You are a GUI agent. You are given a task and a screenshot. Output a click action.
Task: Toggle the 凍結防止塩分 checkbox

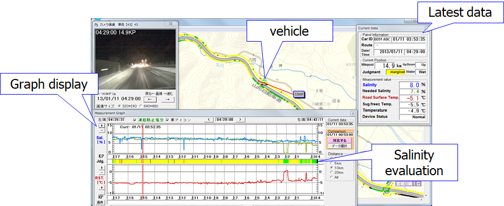(135, 120)
